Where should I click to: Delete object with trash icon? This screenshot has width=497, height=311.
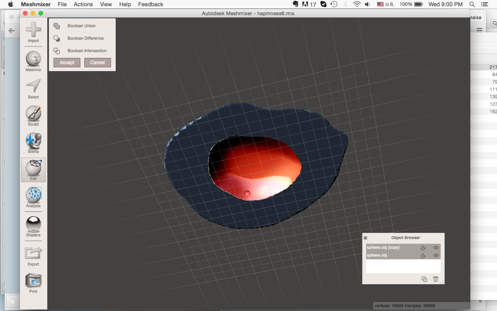point(435,279)
